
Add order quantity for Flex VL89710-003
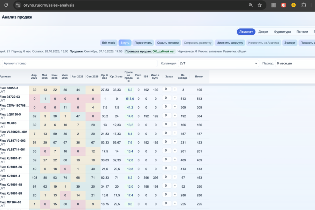[x=175, y=142]
